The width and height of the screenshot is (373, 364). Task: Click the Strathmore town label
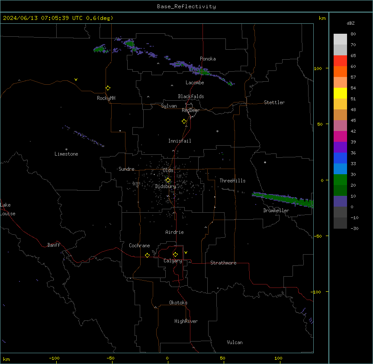point(223,263)
